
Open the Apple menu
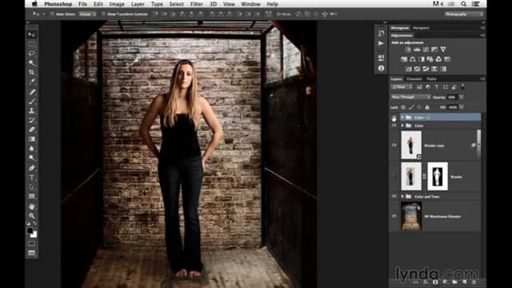pyautogui.click(x=34, y=4)
